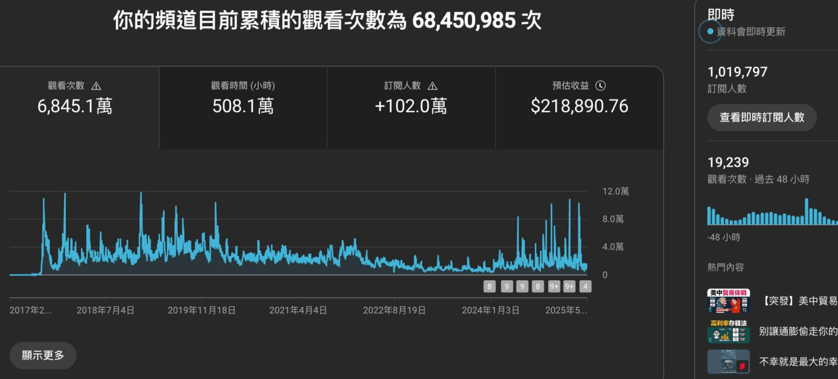Click the +102.0萬 subscribers value
838x379 pixels.
(x=411, y=106)
